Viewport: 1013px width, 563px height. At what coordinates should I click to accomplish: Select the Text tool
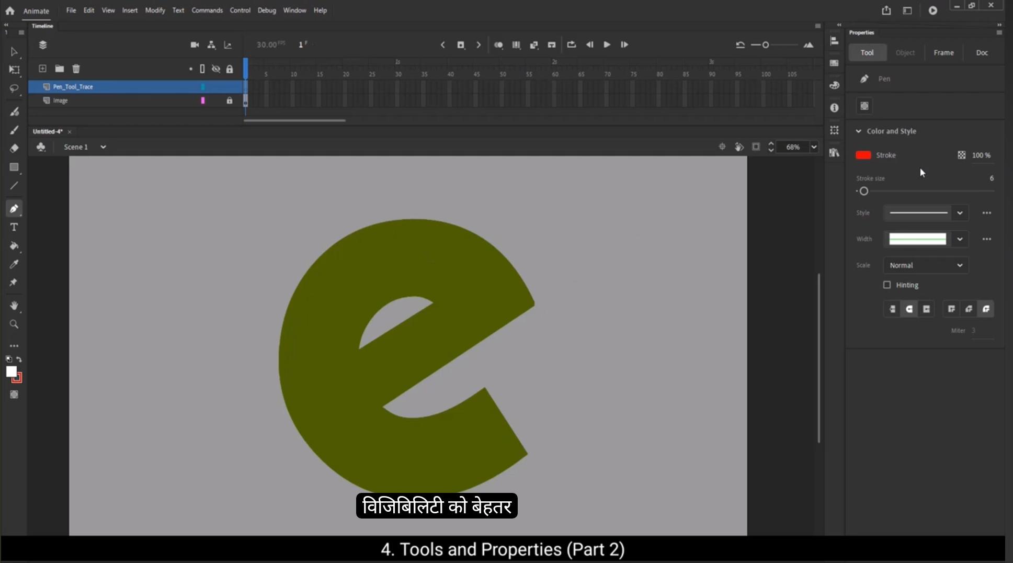[x=14, y=227]
